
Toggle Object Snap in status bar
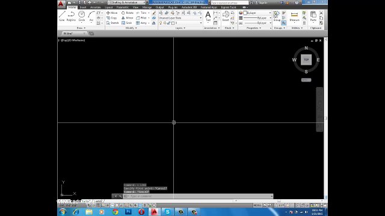[x=112, y=205]
